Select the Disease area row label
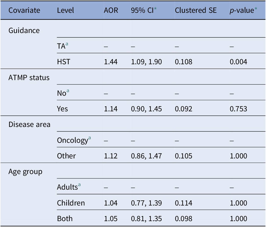Image resolution: width=266 pixels, height=227 pixels. (29, 125)
